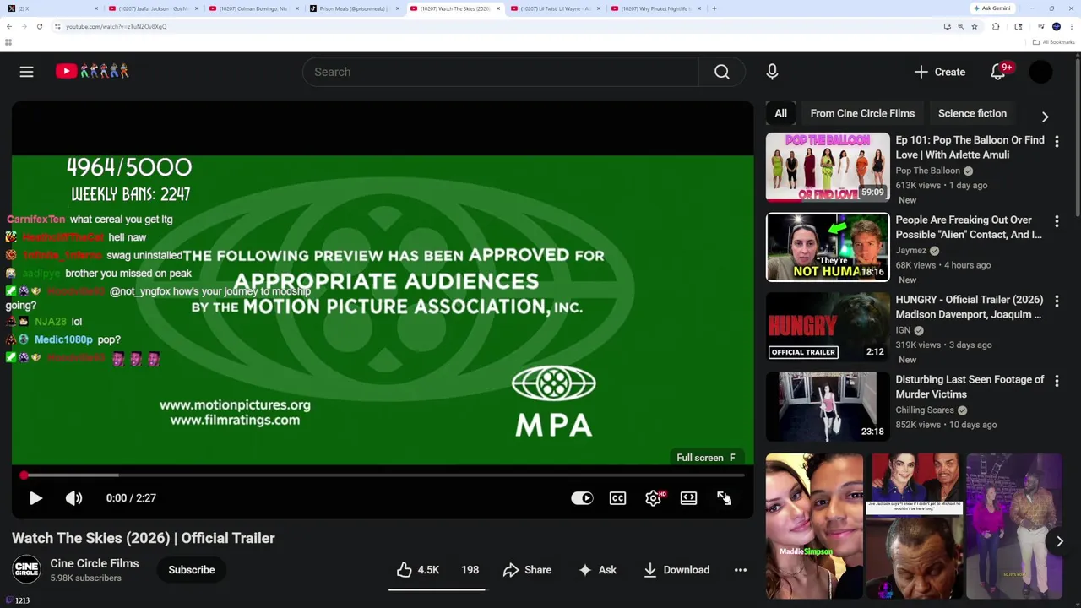
Task: Enter full screen mode
Action: 724,498
